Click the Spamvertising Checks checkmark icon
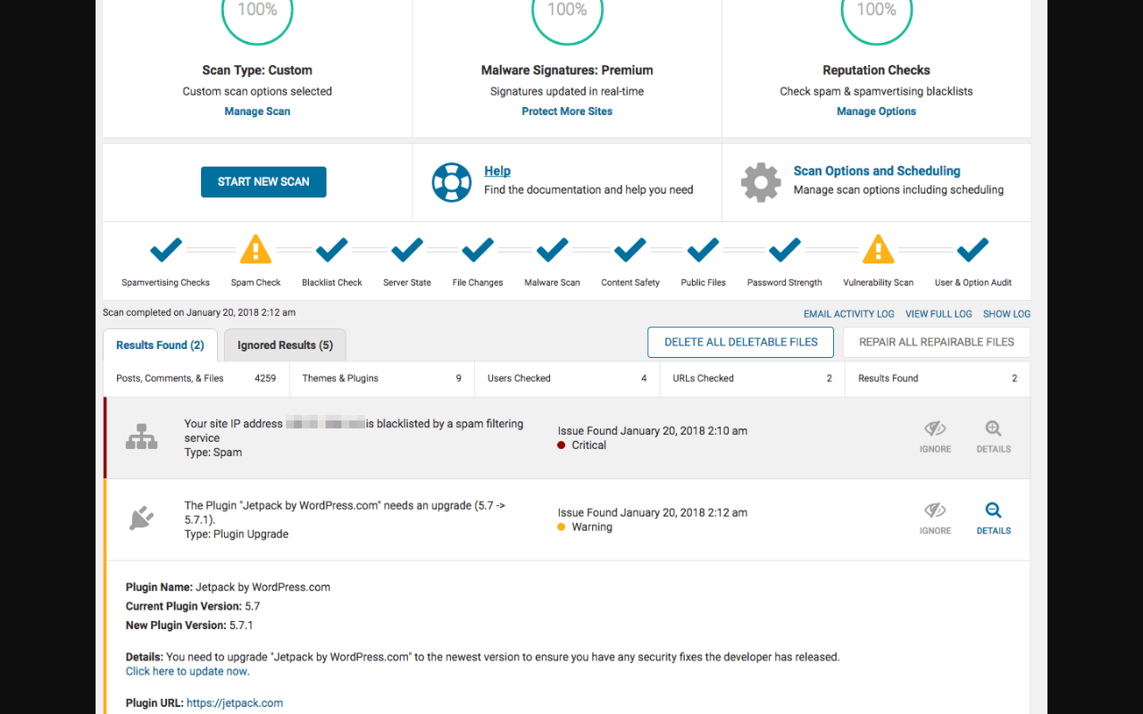Image resolution: width=1143 pixels, height=714 pixels. point(166,249)
